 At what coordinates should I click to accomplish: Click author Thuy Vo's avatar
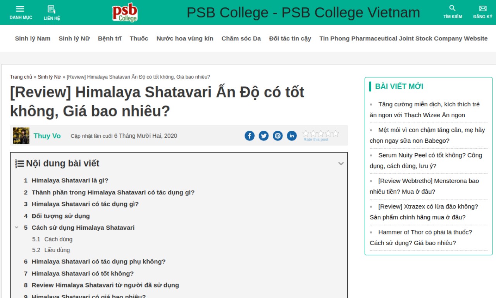(21, 136)
